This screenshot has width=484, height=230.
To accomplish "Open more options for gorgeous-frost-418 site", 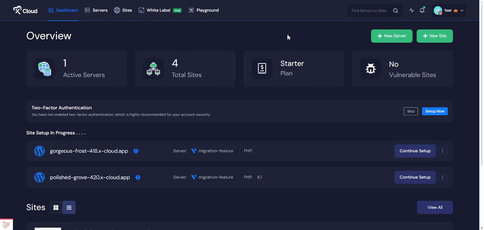I will click(442, 151).
